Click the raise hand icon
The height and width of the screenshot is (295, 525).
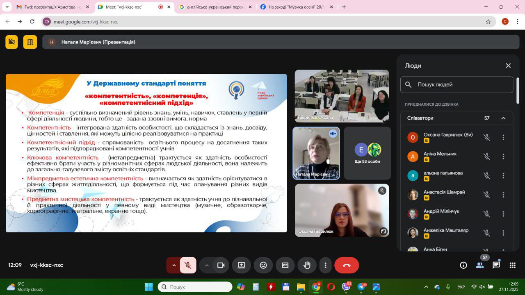pos(307,265)
